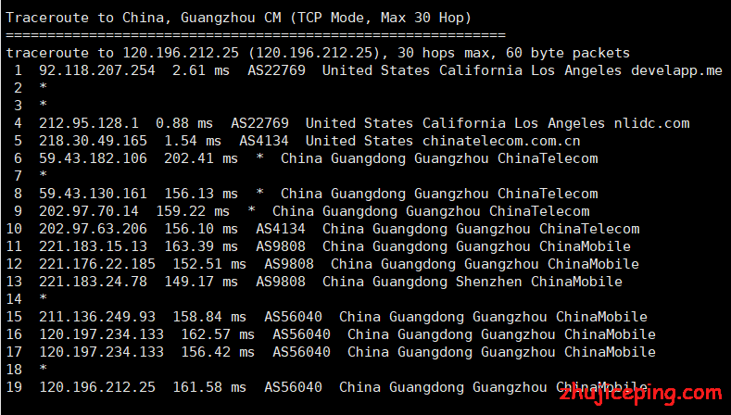The image size is (731, 415).
Task: Select IP 221.183.24.78
Action: pos(93,282)
